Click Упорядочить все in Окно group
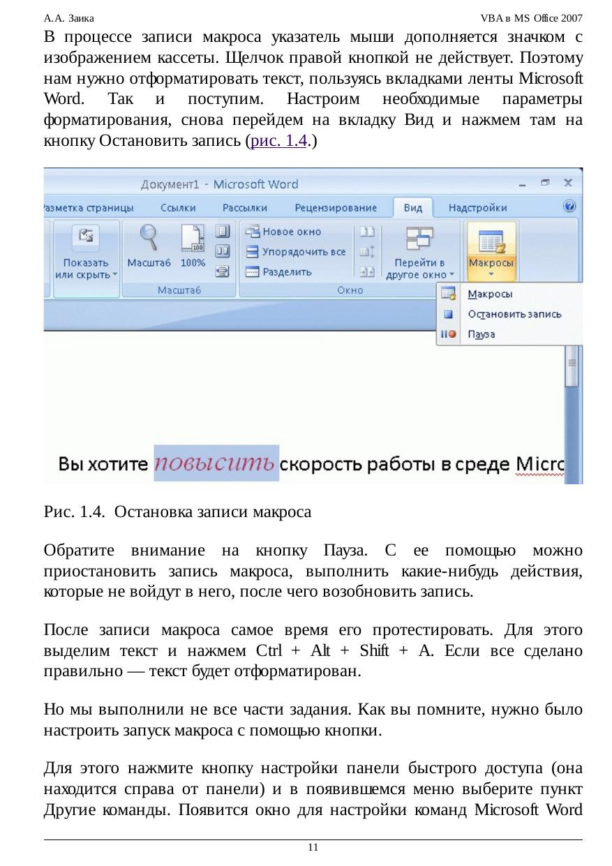The image size is (612, 866). pos(296,251)
